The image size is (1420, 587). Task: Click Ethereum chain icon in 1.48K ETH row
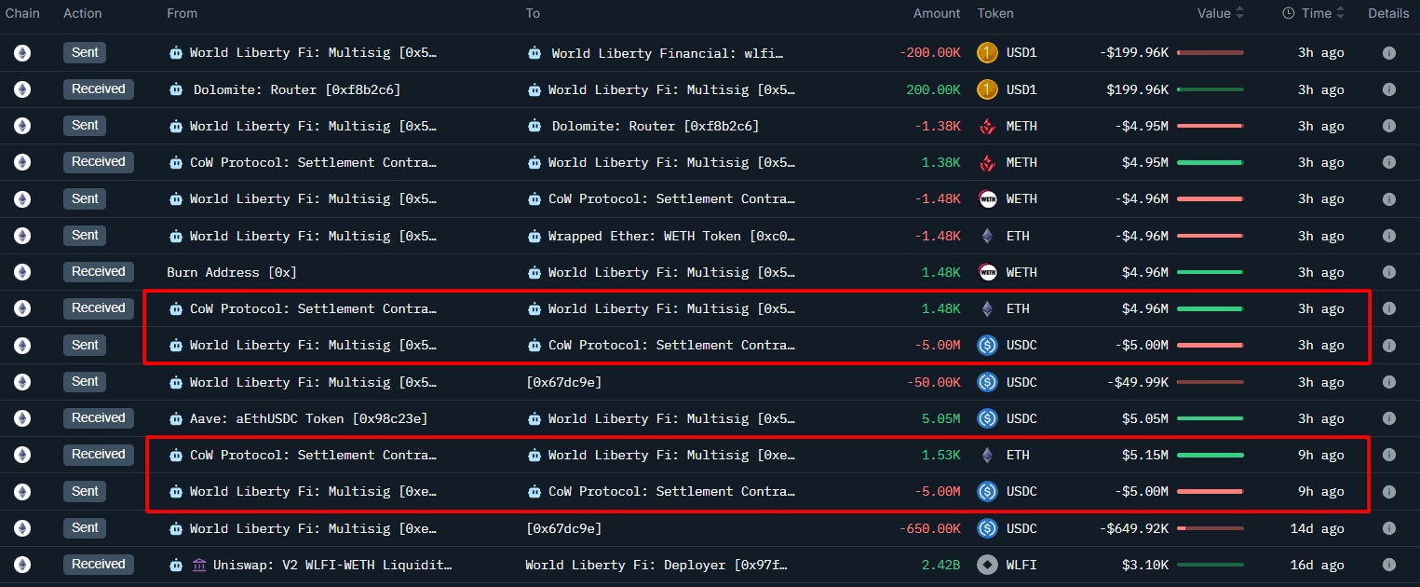tap(22, 308)
